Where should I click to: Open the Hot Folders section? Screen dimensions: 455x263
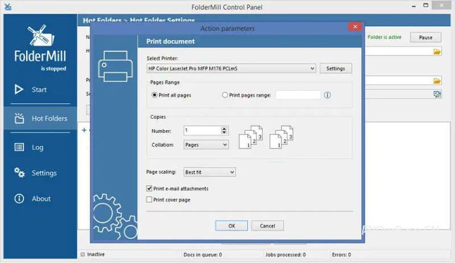(x=40, y=118)
